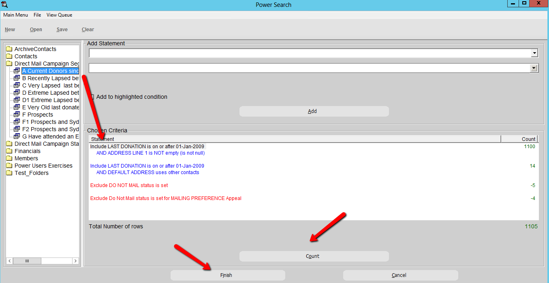Click query icon beside E Very Old

pyautogui.click(x=17, y=107)
